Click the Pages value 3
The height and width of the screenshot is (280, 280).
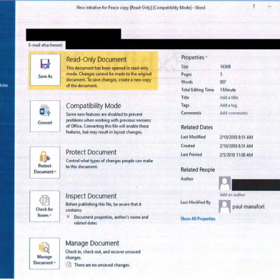pos(221,74)
